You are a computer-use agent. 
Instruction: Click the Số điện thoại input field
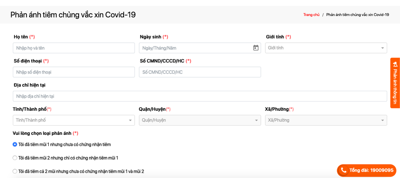[x=74, y=72]
